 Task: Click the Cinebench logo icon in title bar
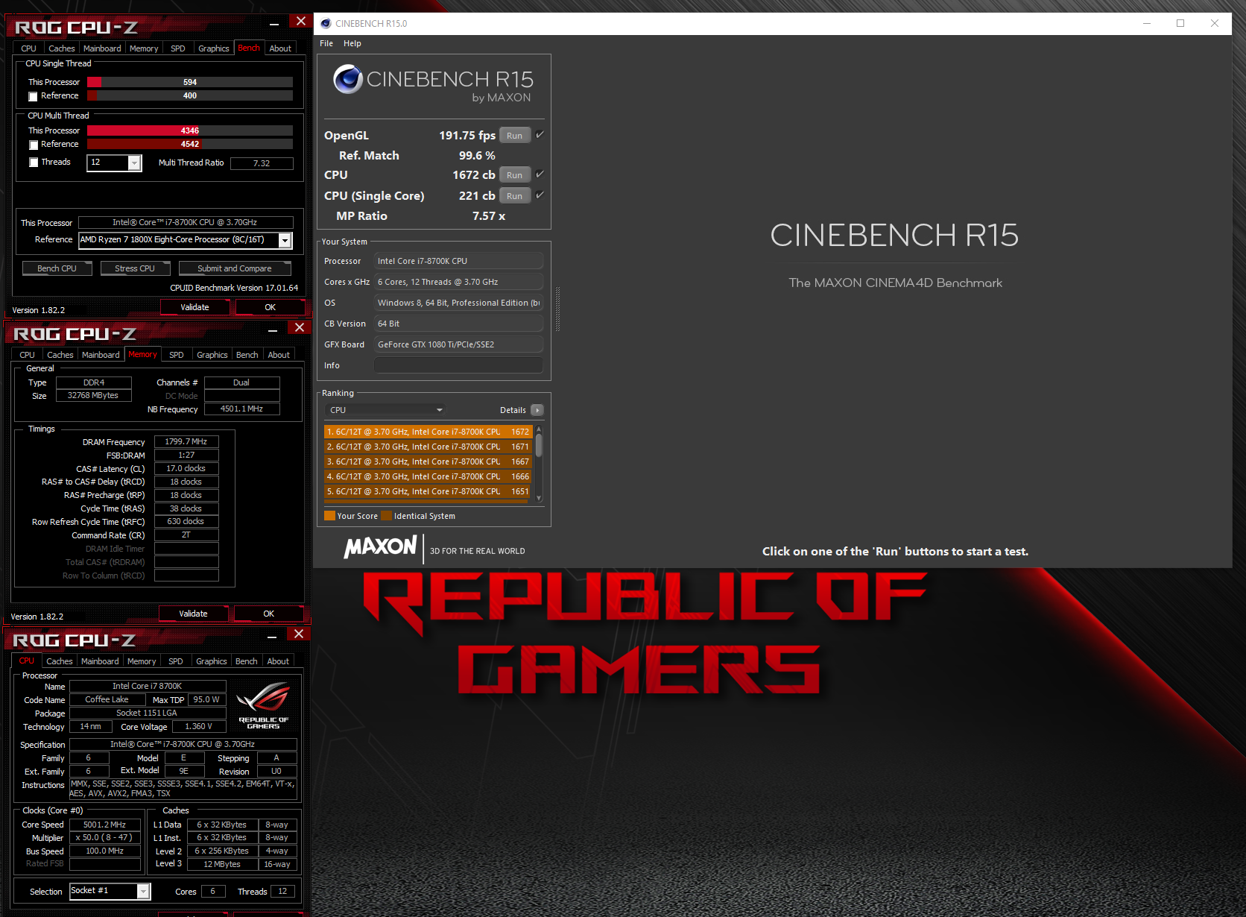pos(326,23)
